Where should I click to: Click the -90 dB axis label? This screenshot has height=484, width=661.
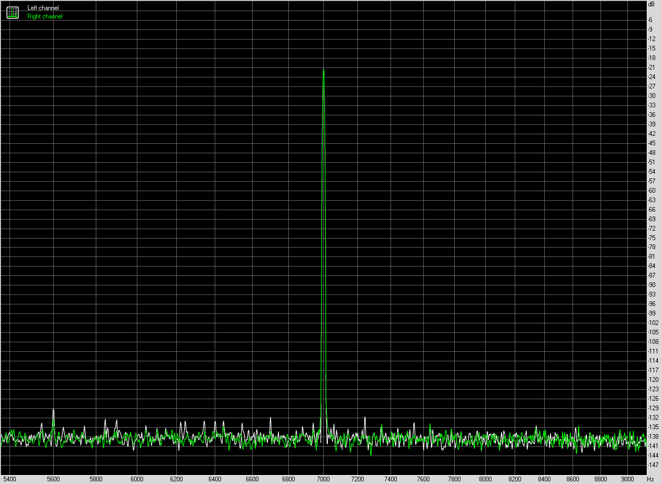click(652, 285)
